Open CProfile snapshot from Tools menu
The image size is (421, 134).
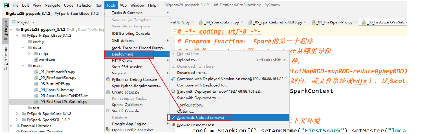[x=132, y=130]
